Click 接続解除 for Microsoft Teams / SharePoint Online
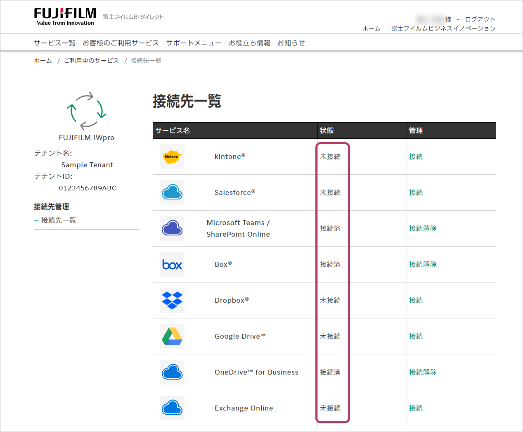The height and width of the screenshot is (432, 523). [x=423, y=228]
